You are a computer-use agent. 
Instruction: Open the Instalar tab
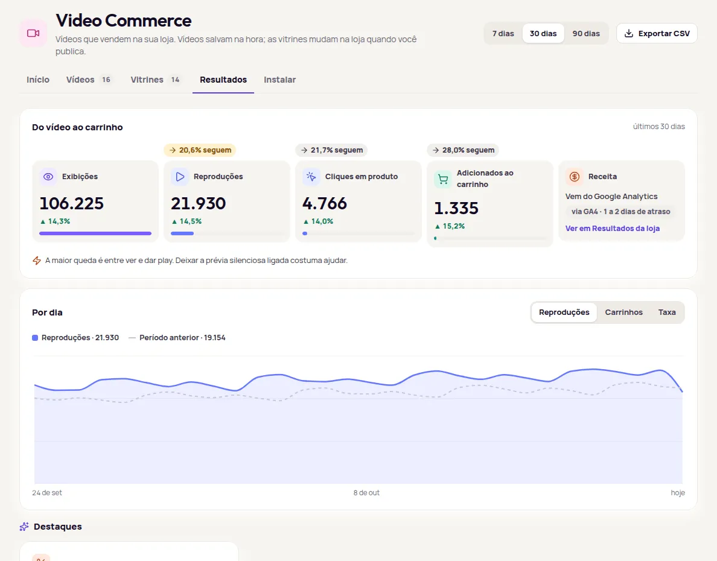tap(280, 80)
